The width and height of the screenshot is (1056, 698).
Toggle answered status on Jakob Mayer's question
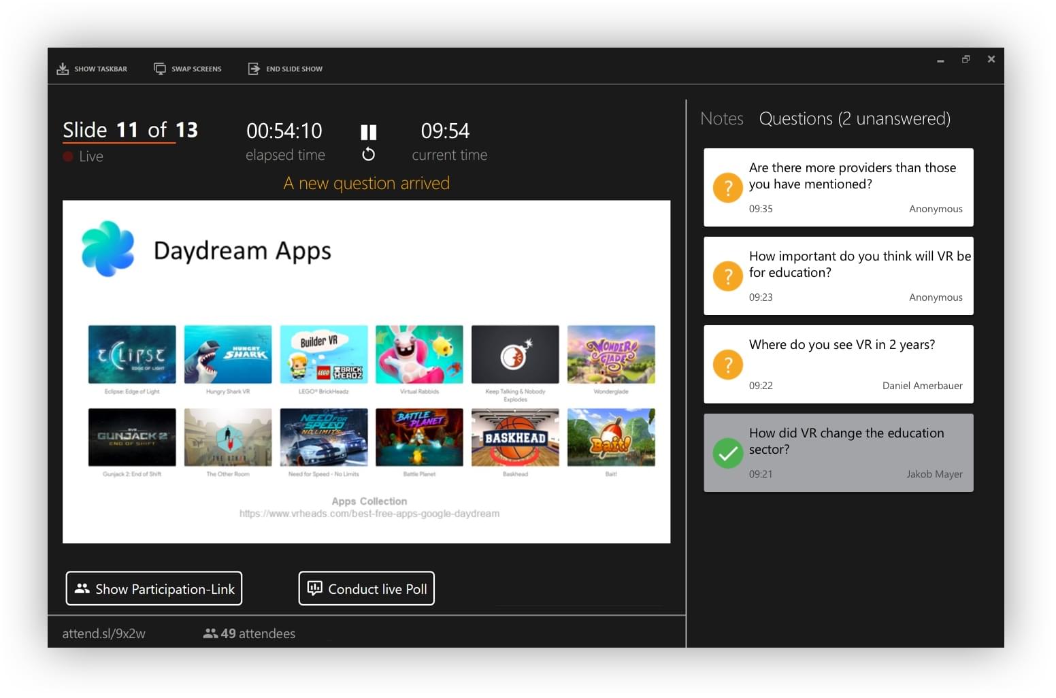(x=727, y=453)
